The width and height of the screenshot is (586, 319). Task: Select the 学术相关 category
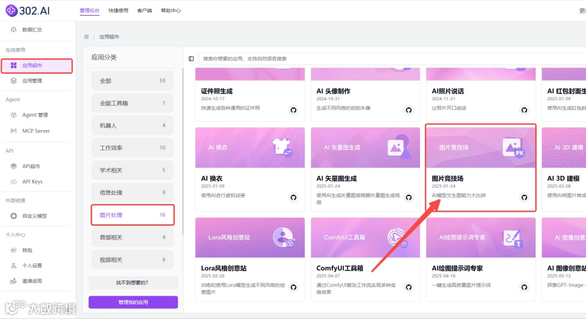click(x=132, y=170)
